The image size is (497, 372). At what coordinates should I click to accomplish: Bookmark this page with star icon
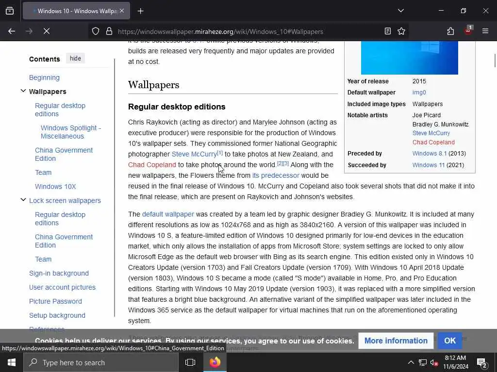click(401, 31)
